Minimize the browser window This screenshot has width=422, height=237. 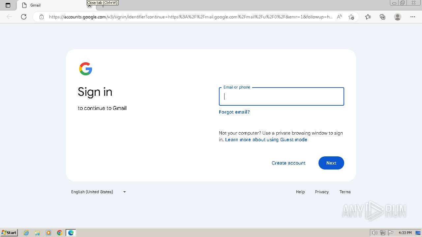pos(394,3)
